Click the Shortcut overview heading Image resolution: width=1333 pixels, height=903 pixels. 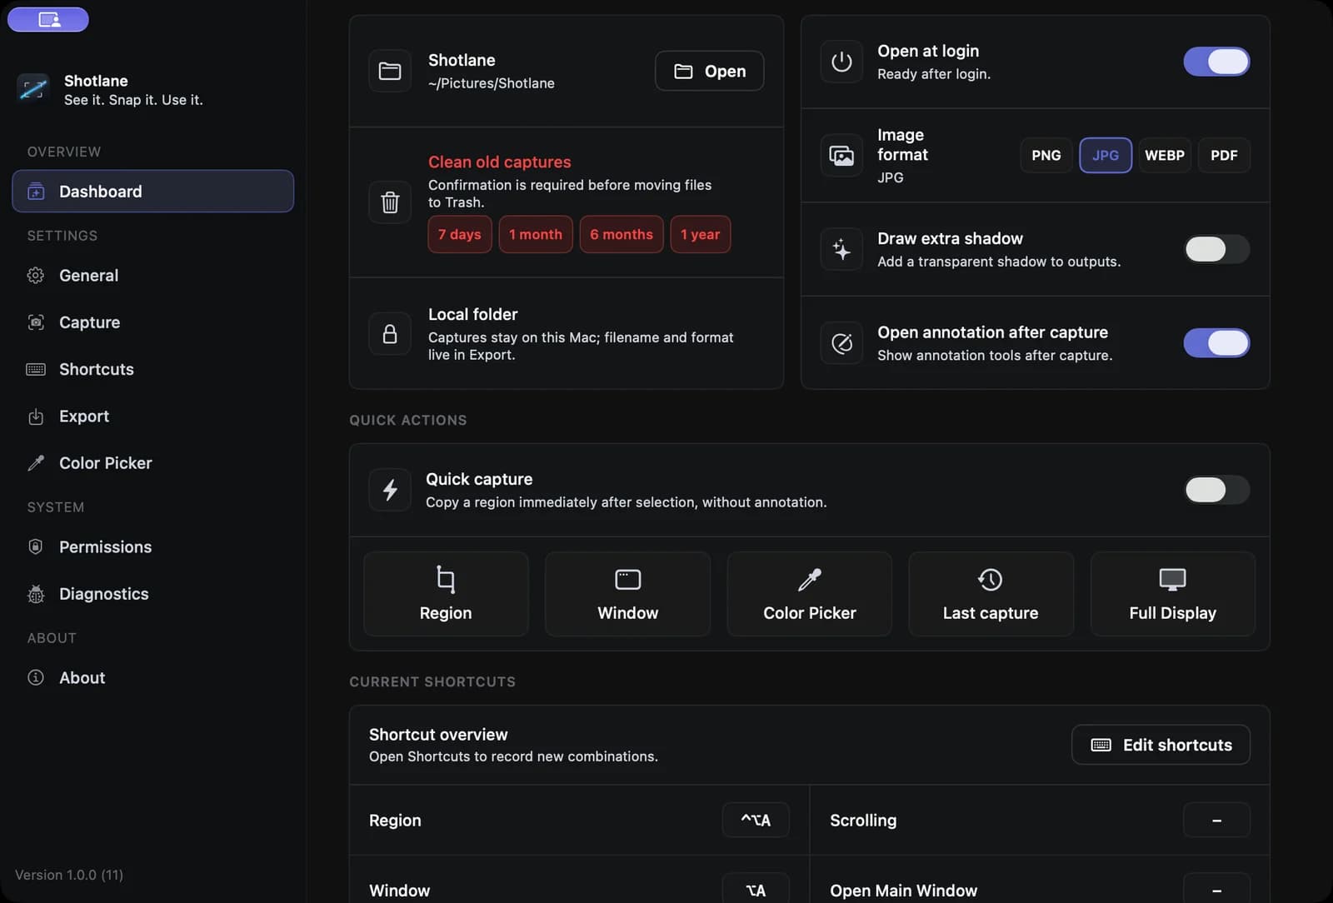438,735
